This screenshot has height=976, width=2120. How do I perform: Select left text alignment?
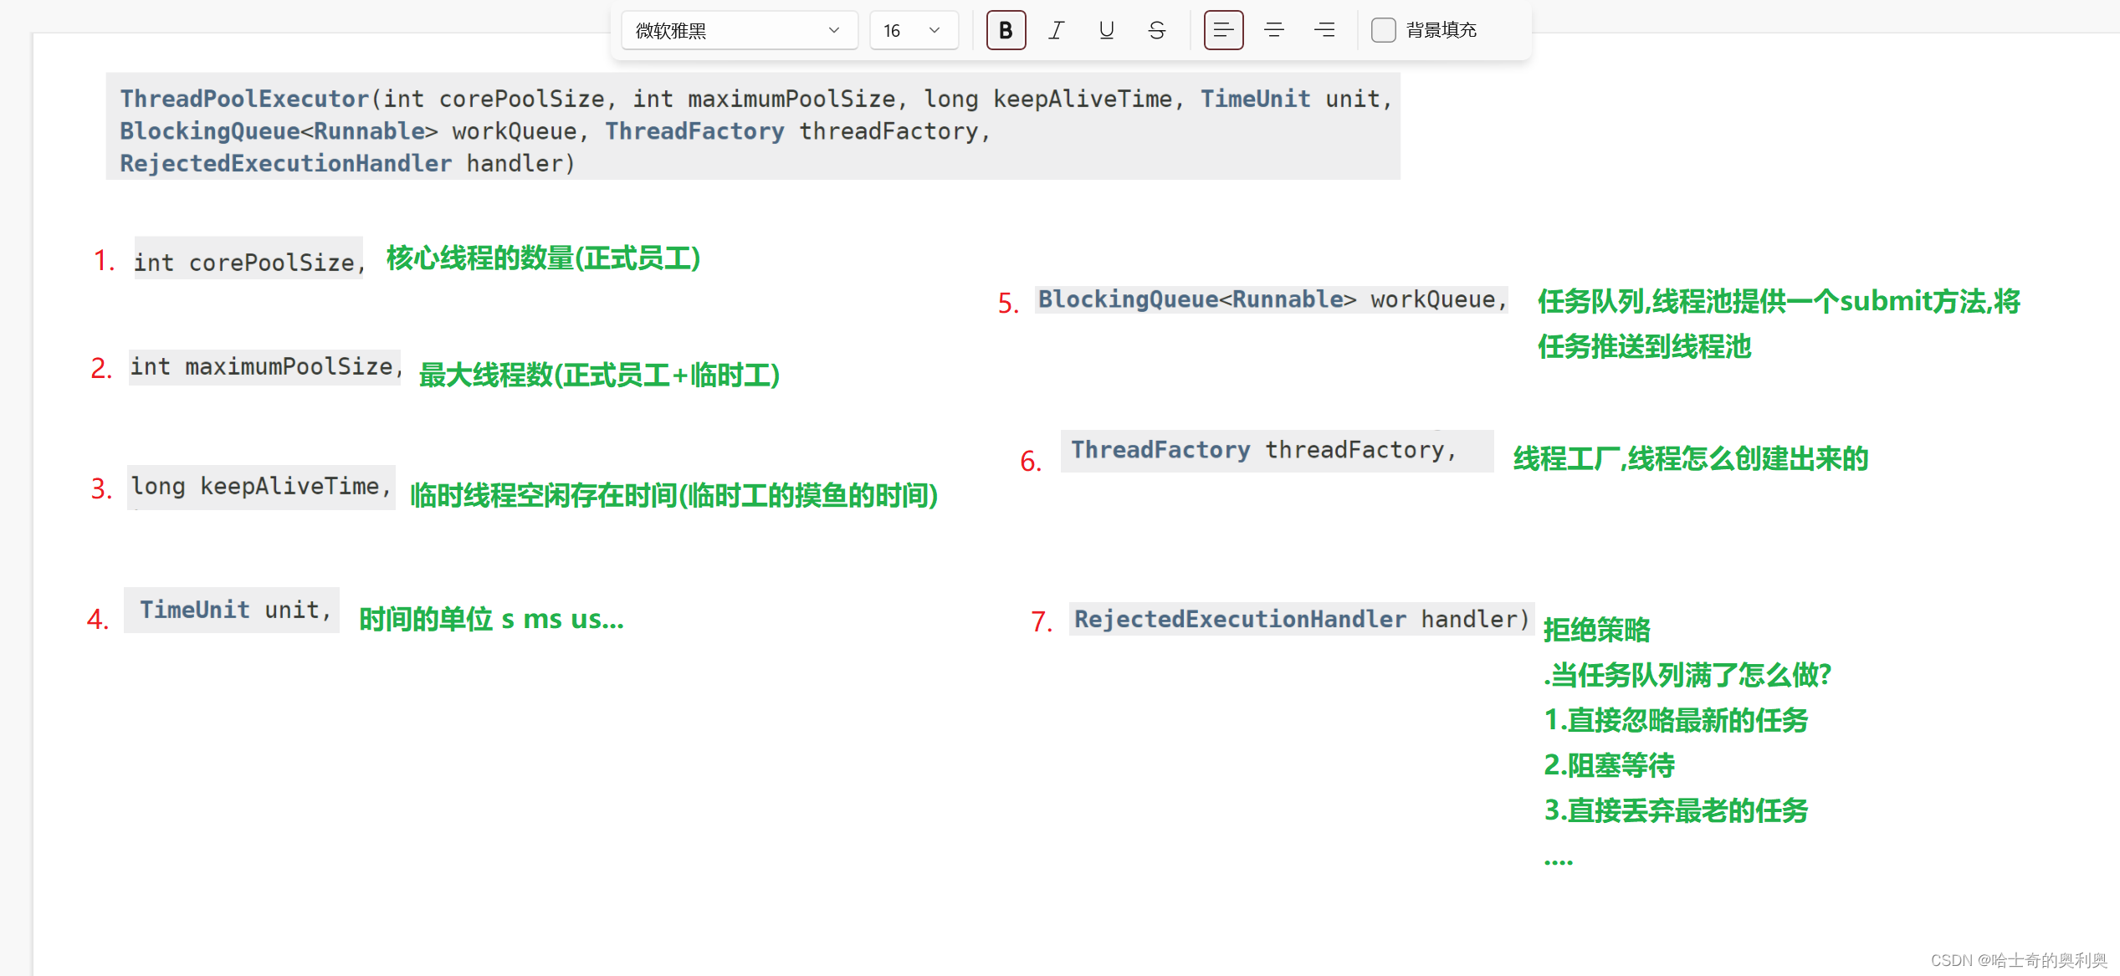click(x=1223, y=31)
